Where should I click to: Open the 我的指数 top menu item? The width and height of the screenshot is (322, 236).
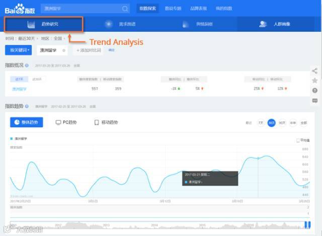click(x=224, y=9)
